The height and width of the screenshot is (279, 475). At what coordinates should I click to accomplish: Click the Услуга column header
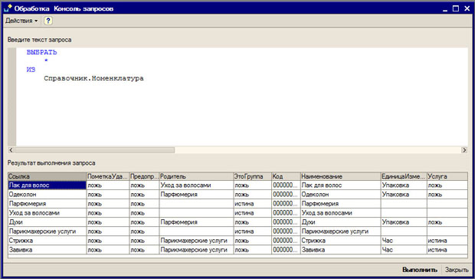447,176
